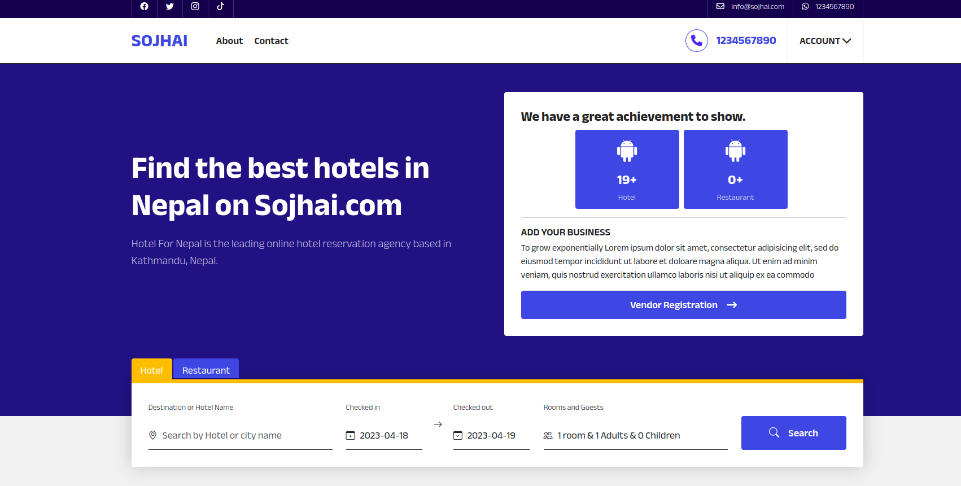961x486 pixels.
Task: Open the Rooms and Guests selector
Action: pos(635,435)
